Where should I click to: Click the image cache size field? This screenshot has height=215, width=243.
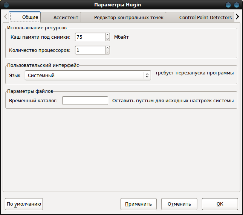[90, 37]
